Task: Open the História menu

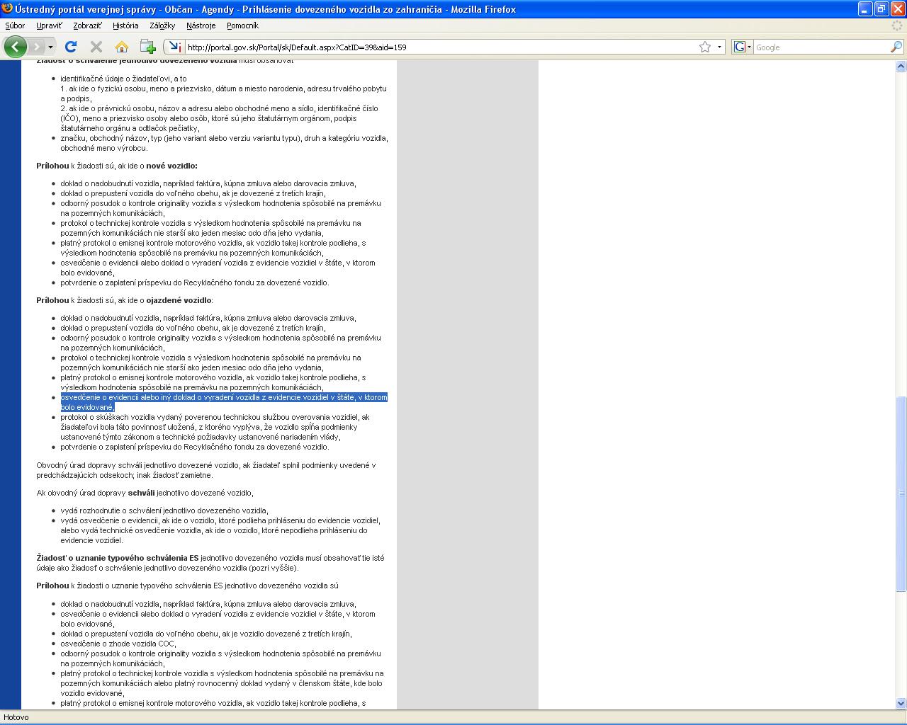Action: coord(125,25)
